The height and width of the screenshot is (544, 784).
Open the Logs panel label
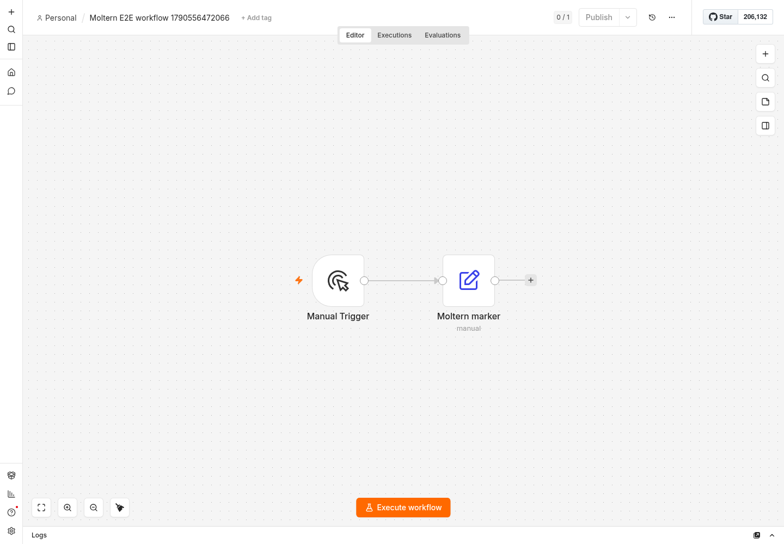[x=39, y=535]
